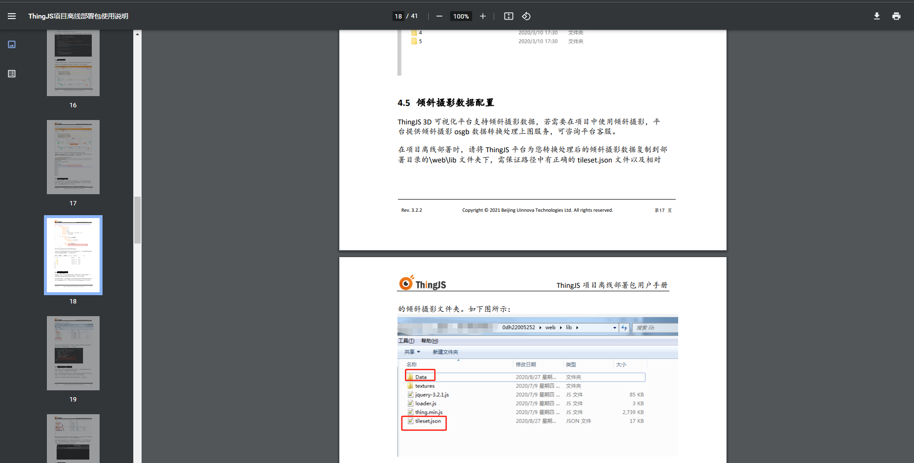Click the 大小 column header
The height and width of the screenshot is (463, 914).
tap(621, 364)
